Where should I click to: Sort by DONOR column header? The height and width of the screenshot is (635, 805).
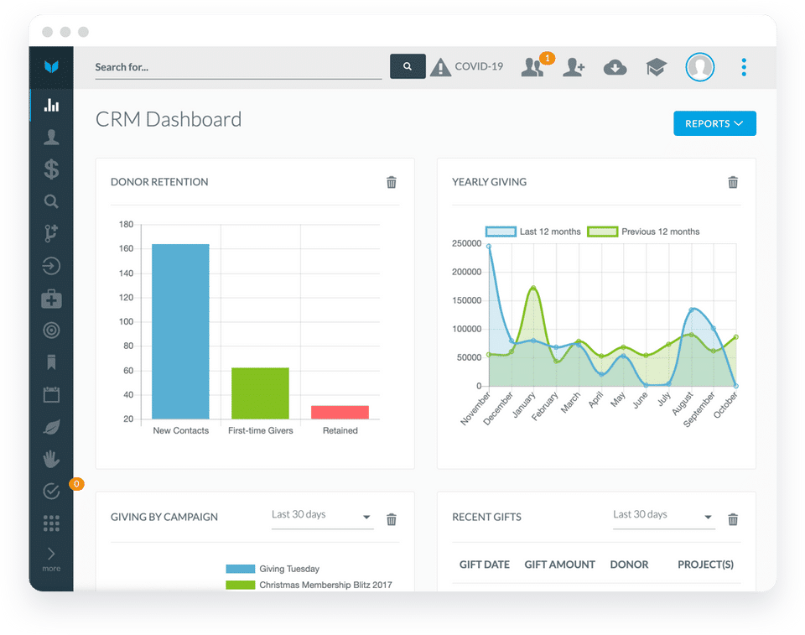pyautogui.click(x=629, y=565)
